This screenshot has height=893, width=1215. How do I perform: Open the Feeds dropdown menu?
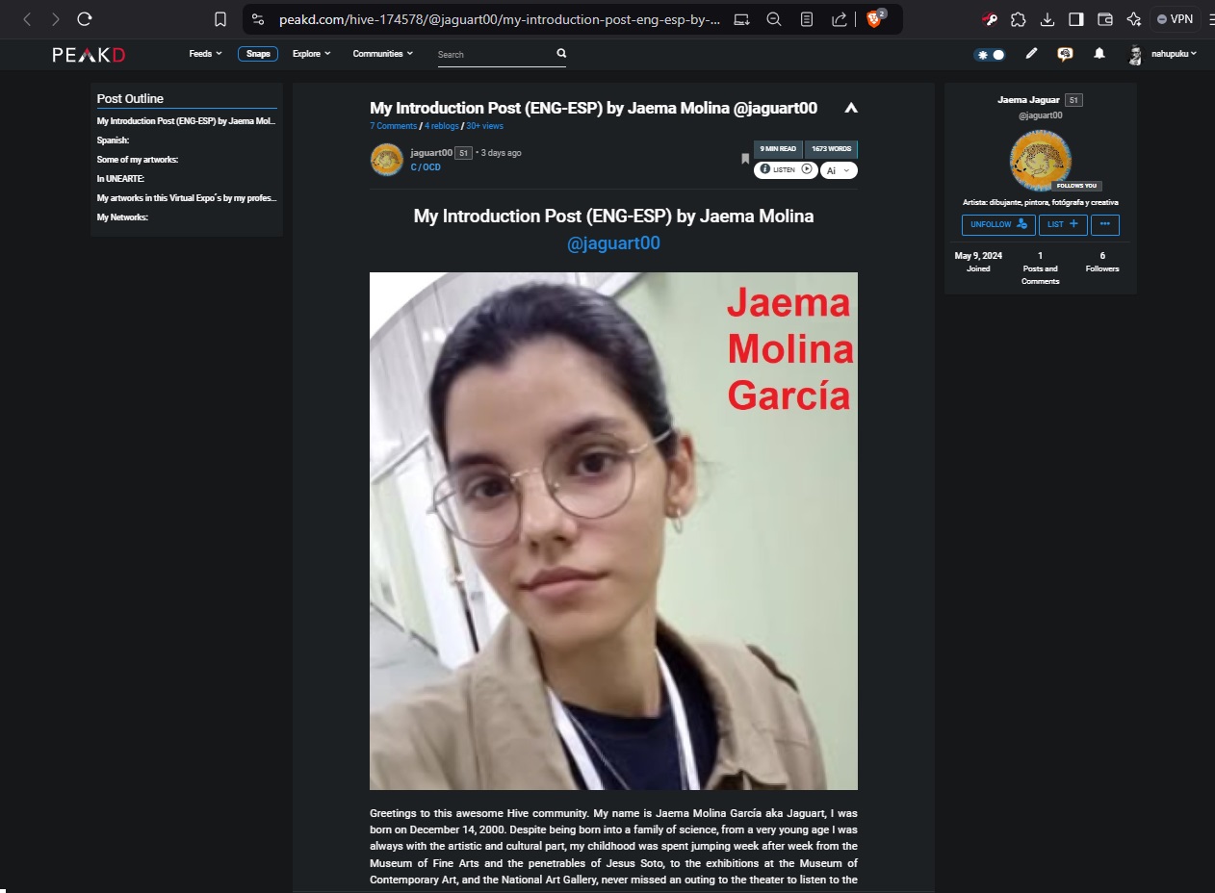205,54
